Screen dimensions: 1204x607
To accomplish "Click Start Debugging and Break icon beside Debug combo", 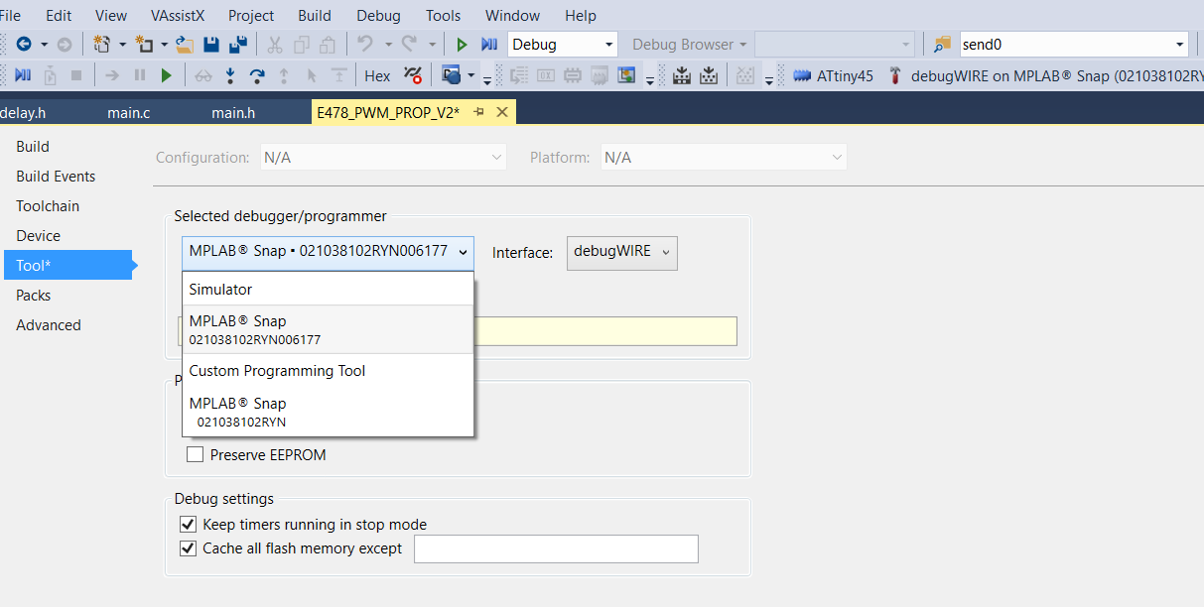I will 489,45.
